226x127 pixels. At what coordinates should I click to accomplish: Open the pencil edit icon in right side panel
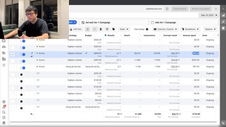pyautogui.click(x=223, y=22)
